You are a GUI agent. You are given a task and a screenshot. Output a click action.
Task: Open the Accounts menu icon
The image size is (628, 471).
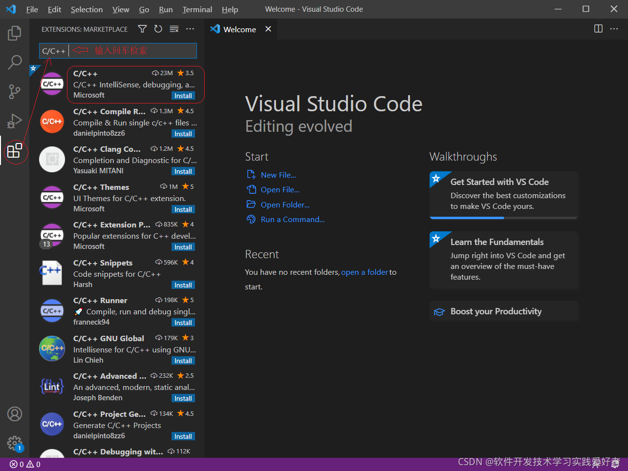click(x=15, y=414)
